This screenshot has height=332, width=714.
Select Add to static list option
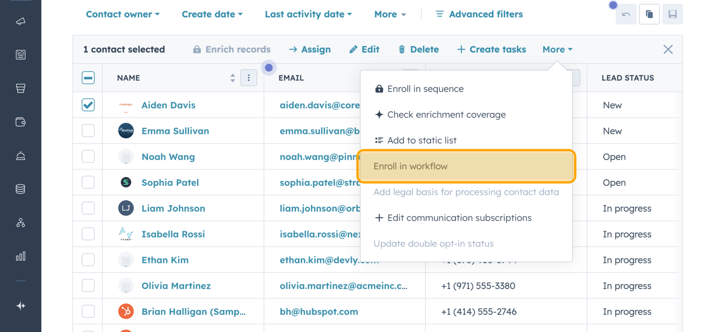(421, 141)
